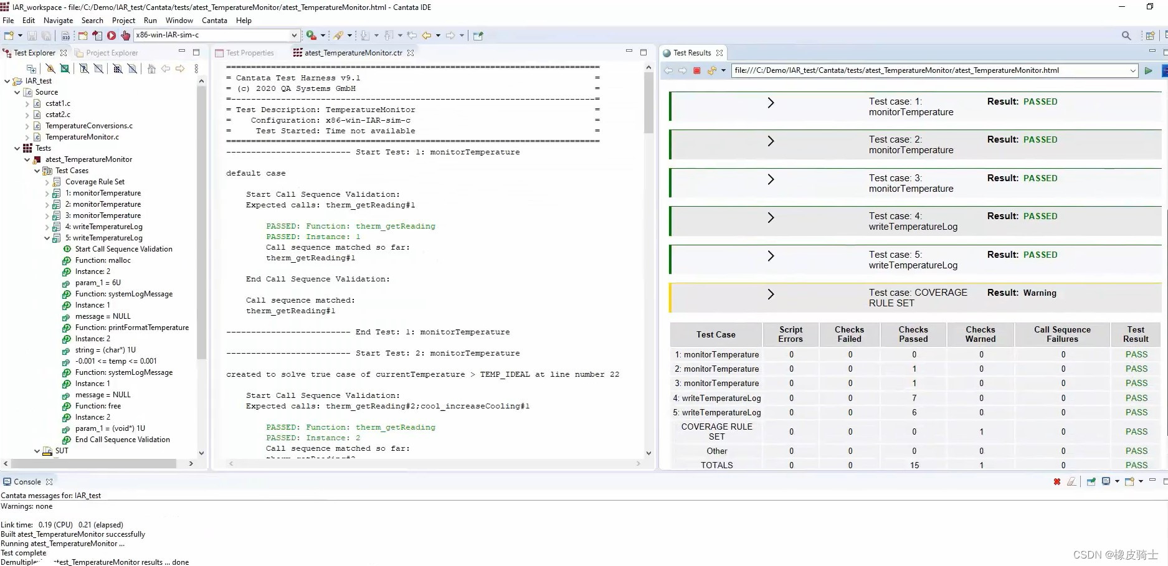The width and height of the screenshot is (1168, 566).
Task: Expand Test case 1 monitorTemperature result chevron
Action: click(771, 103)
